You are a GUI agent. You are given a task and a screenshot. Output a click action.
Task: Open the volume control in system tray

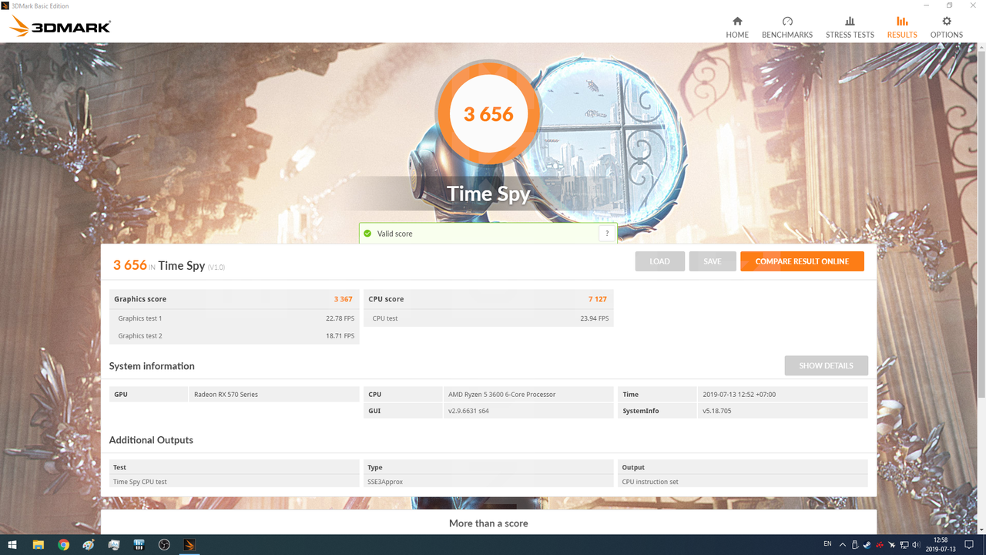tap(916, 545)
